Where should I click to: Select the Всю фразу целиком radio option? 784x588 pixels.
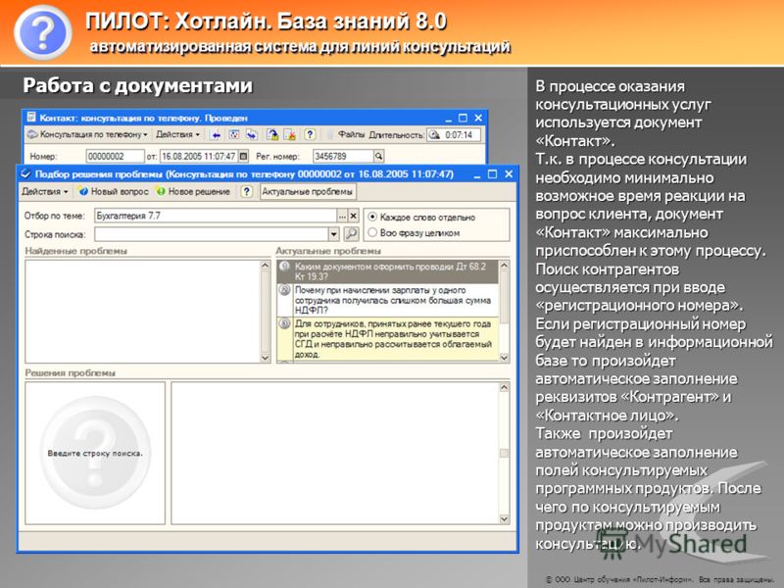click(372, 232)
